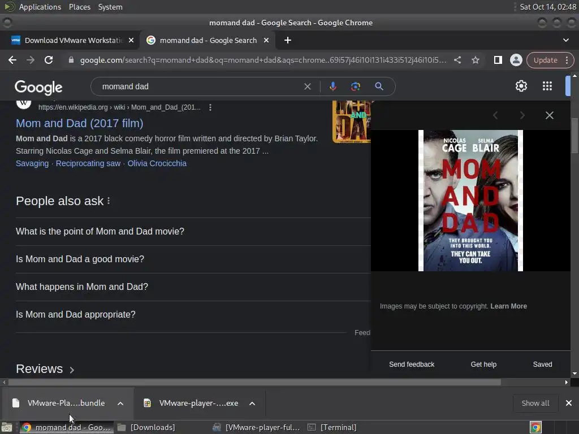The image size is (579, 434).
Task: Open the Chrome side panel
Action: (498, 60)
